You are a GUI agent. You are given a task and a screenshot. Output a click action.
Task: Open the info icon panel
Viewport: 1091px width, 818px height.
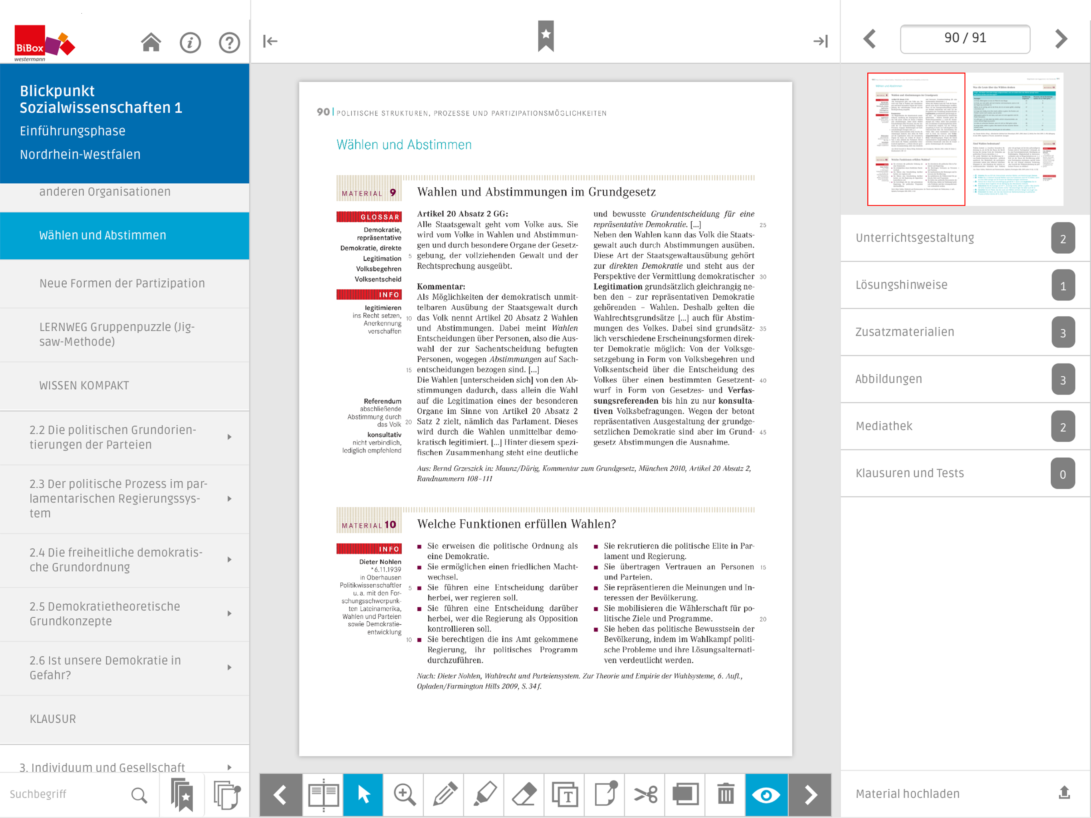(x=190, y=42)
